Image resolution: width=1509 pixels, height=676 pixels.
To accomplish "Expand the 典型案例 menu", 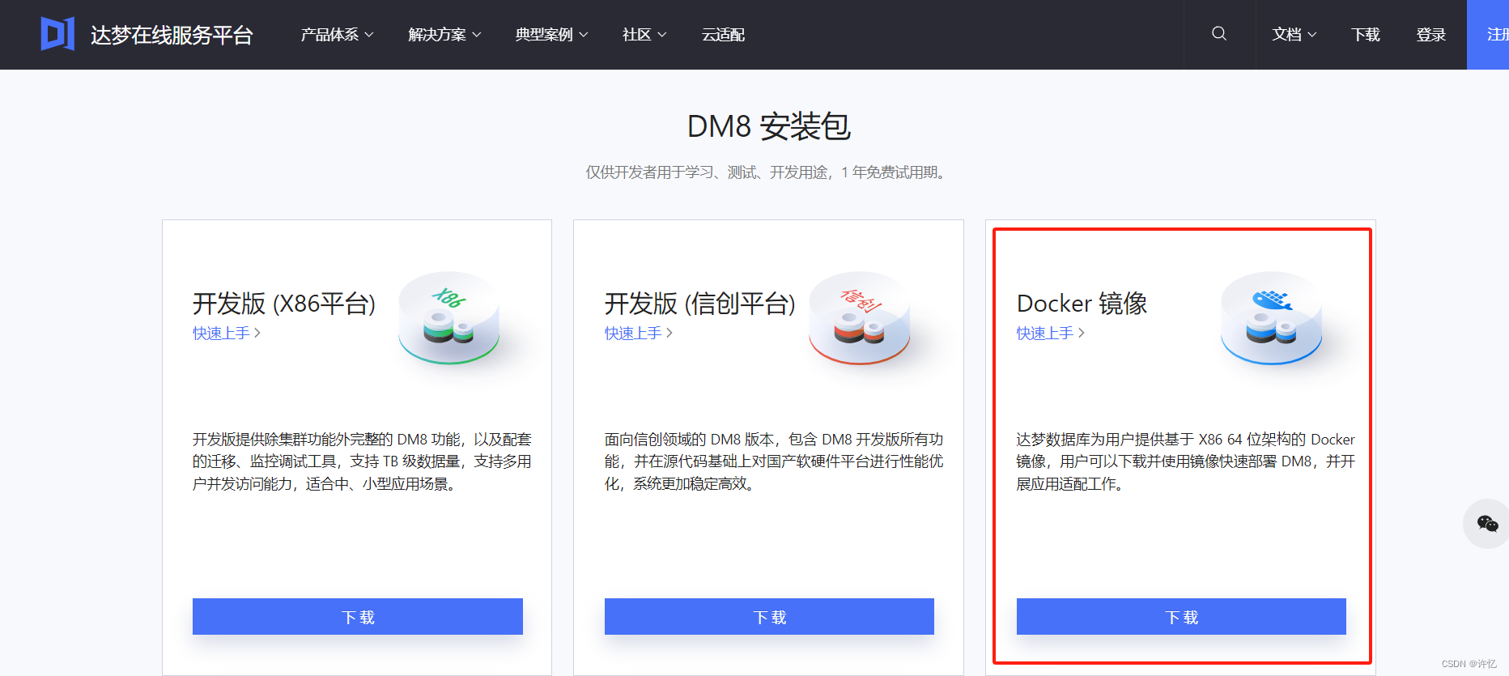I will 551,35.
